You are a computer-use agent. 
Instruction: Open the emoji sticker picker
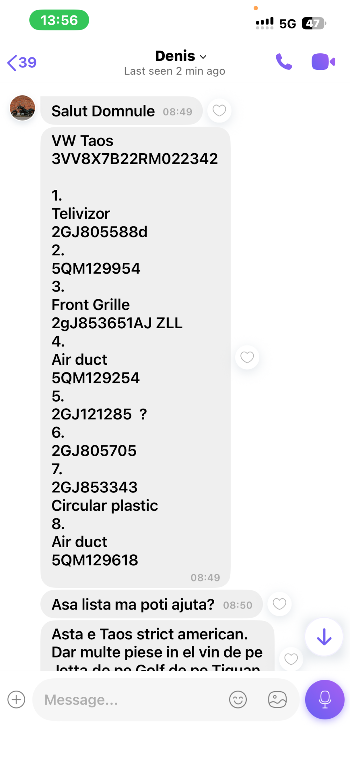coord(238,700)
